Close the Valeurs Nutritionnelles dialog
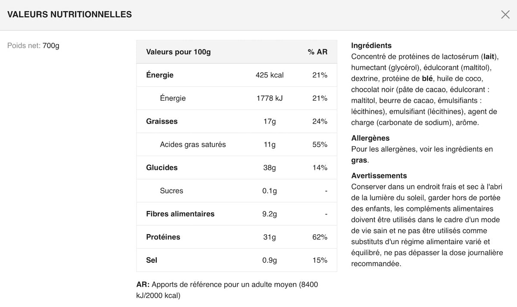 pyautogui.click(x=505, y=15)
